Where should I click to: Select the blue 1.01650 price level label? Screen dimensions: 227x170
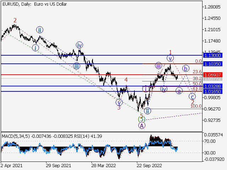tap(213, 91)
